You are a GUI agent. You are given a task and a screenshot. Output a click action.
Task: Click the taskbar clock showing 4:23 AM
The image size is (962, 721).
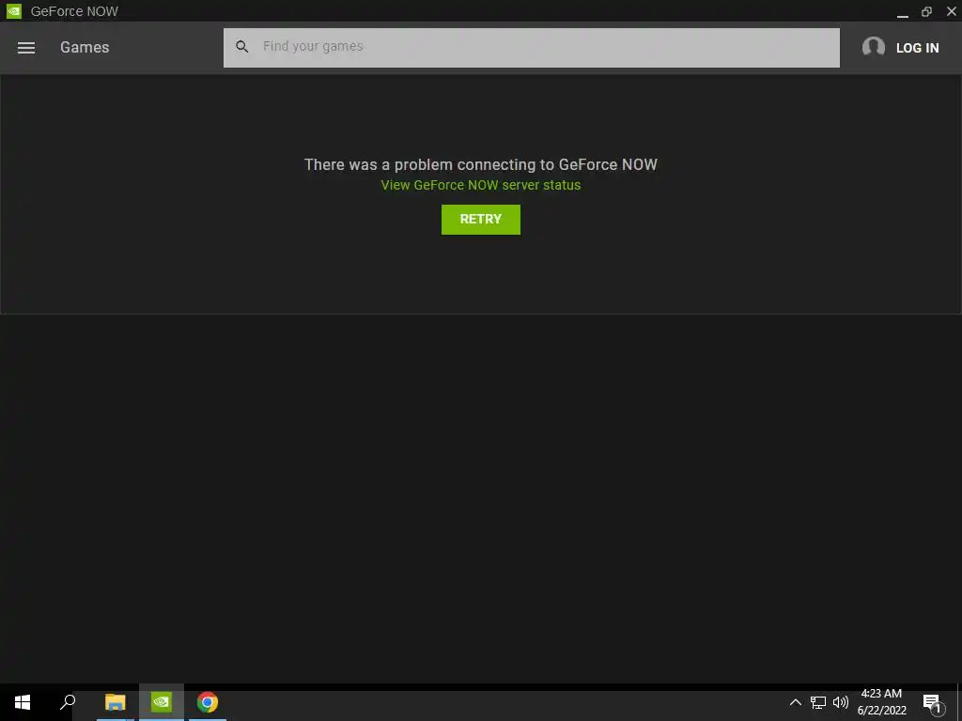click(x=881, y=702)
